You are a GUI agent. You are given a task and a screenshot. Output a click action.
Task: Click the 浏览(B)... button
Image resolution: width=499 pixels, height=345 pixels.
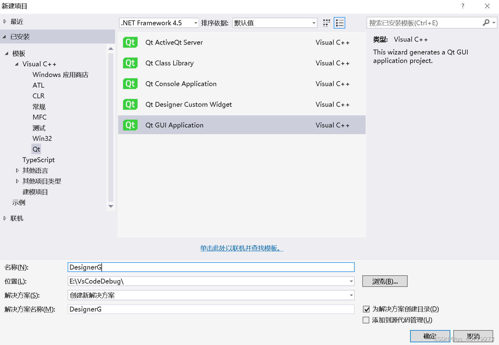pos(385,281)
